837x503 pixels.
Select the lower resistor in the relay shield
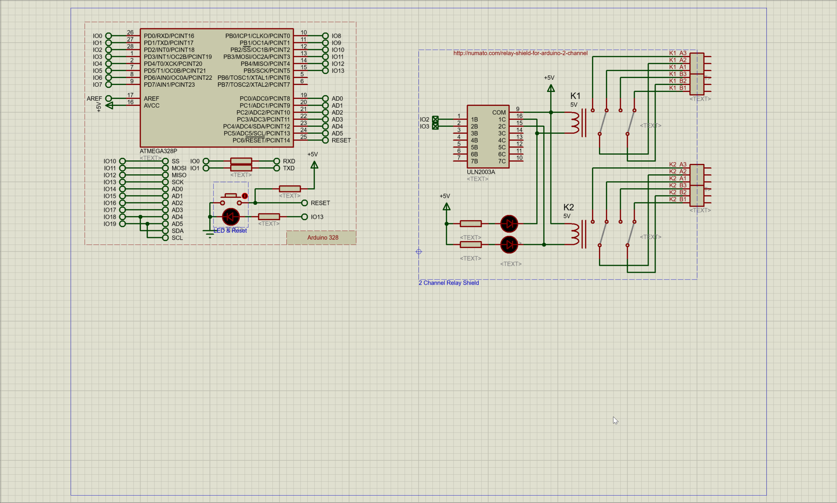coord(471,245)
